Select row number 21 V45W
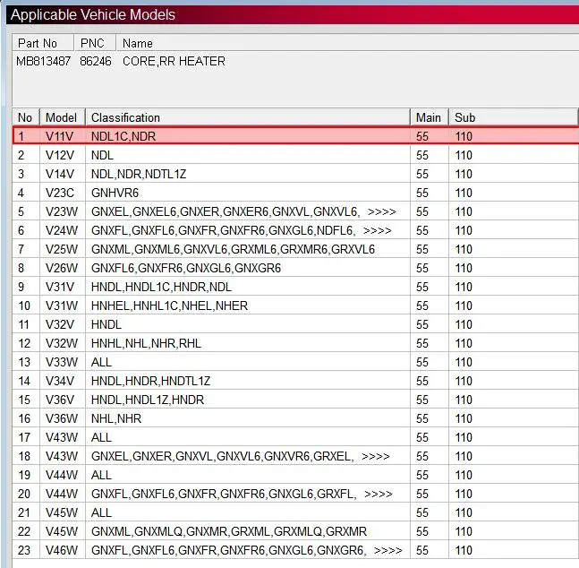The image size is (579, 568). (x=295, y=512)
